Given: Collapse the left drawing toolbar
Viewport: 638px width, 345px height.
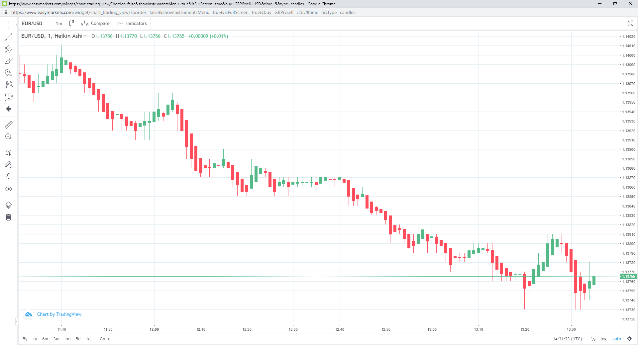Looking at the screenshot, I should pyautogui.click(x=17, y=321).
